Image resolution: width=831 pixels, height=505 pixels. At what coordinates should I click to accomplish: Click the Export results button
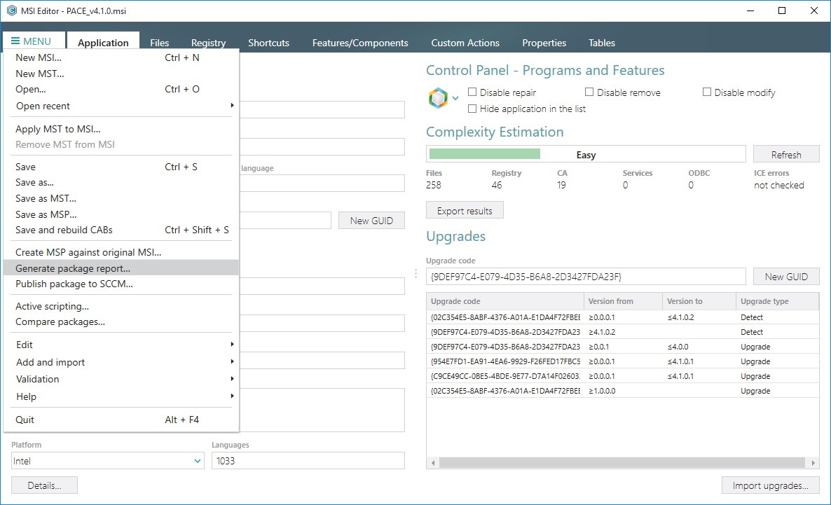(465, 210)
